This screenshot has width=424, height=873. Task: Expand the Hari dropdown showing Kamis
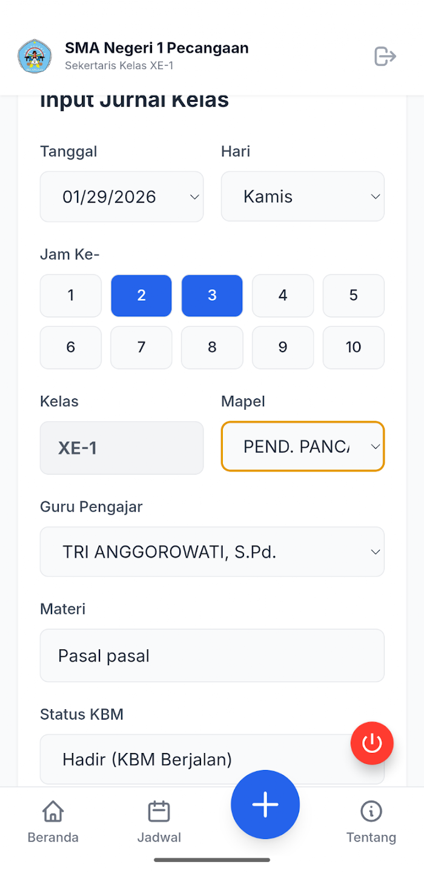pyautogui.click(x=303, y=196)
